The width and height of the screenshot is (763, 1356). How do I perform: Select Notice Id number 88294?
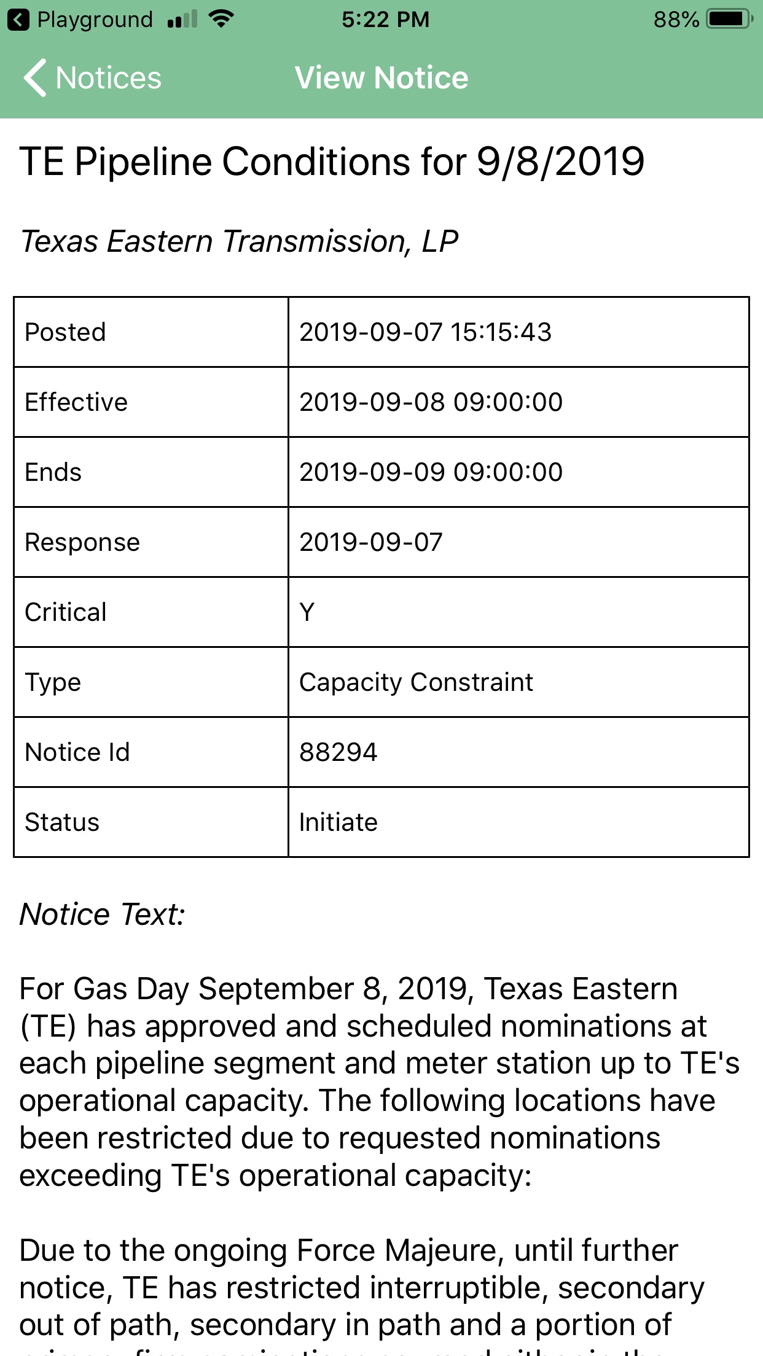[x=338, y=752]
